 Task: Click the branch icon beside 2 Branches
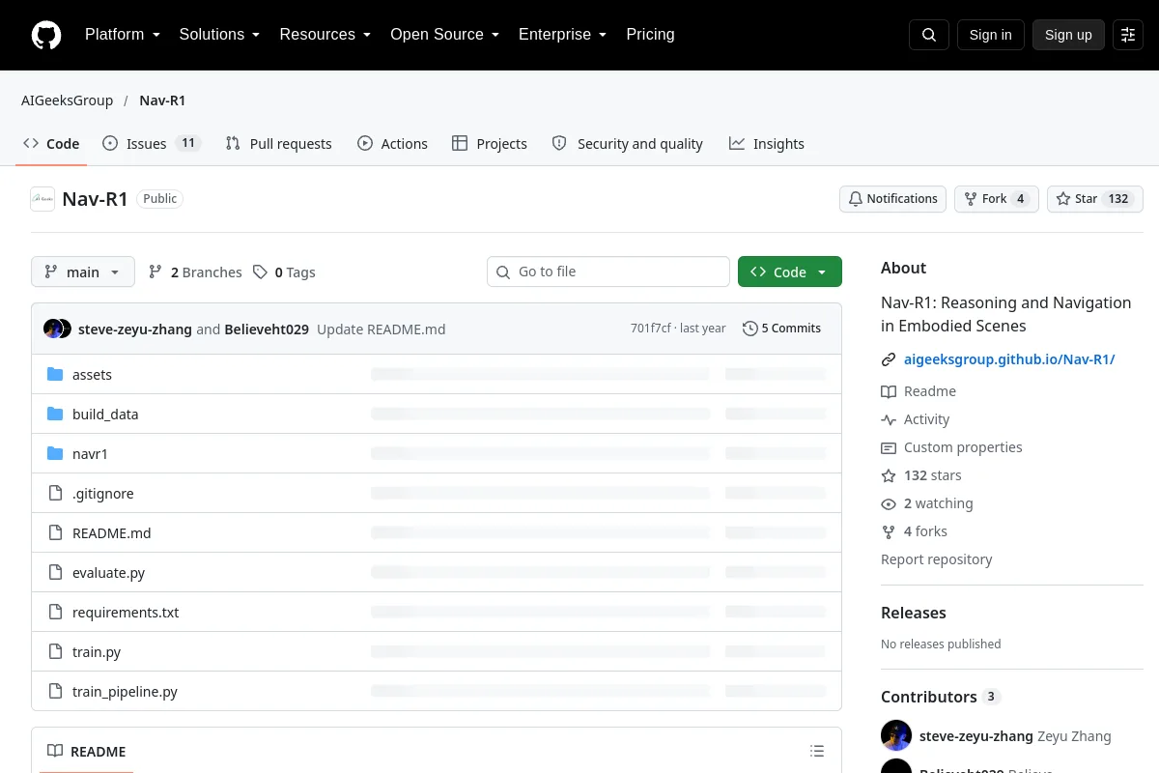coord(155,272)
